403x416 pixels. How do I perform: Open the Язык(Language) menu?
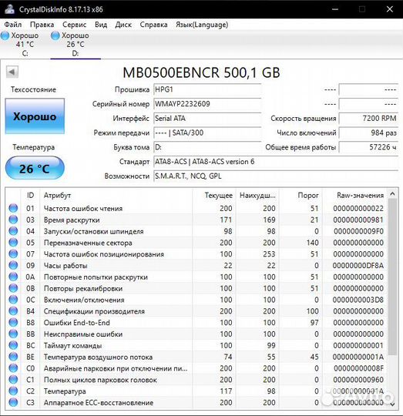202,25
